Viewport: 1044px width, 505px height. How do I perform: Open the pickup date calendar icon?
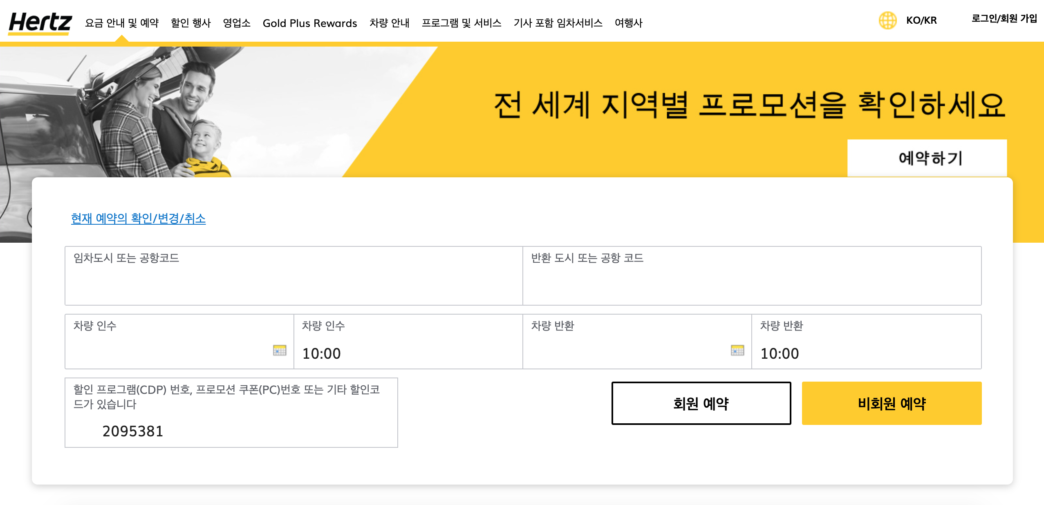280,350
